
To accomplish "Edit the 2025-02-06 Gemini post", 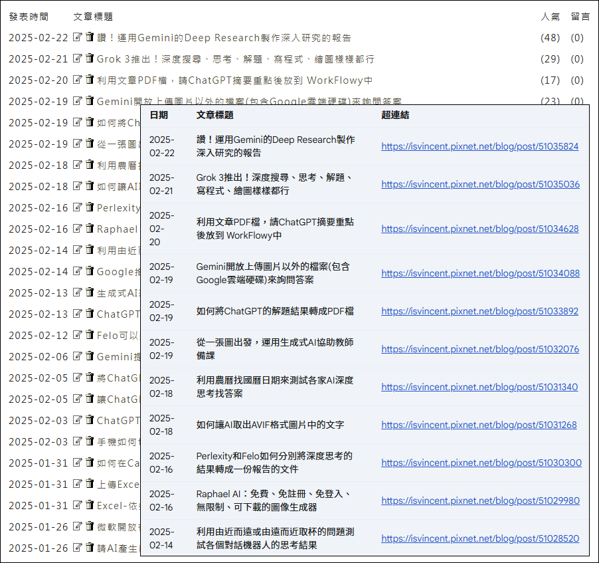I will [78, 356].
